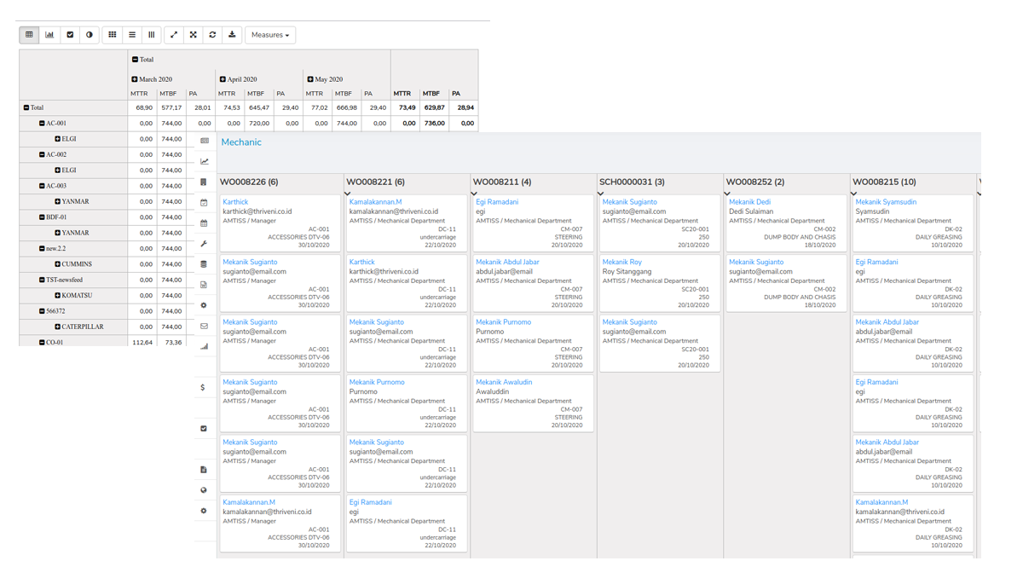Select the WO008226 (6) column header

click(x=249, y=182)
